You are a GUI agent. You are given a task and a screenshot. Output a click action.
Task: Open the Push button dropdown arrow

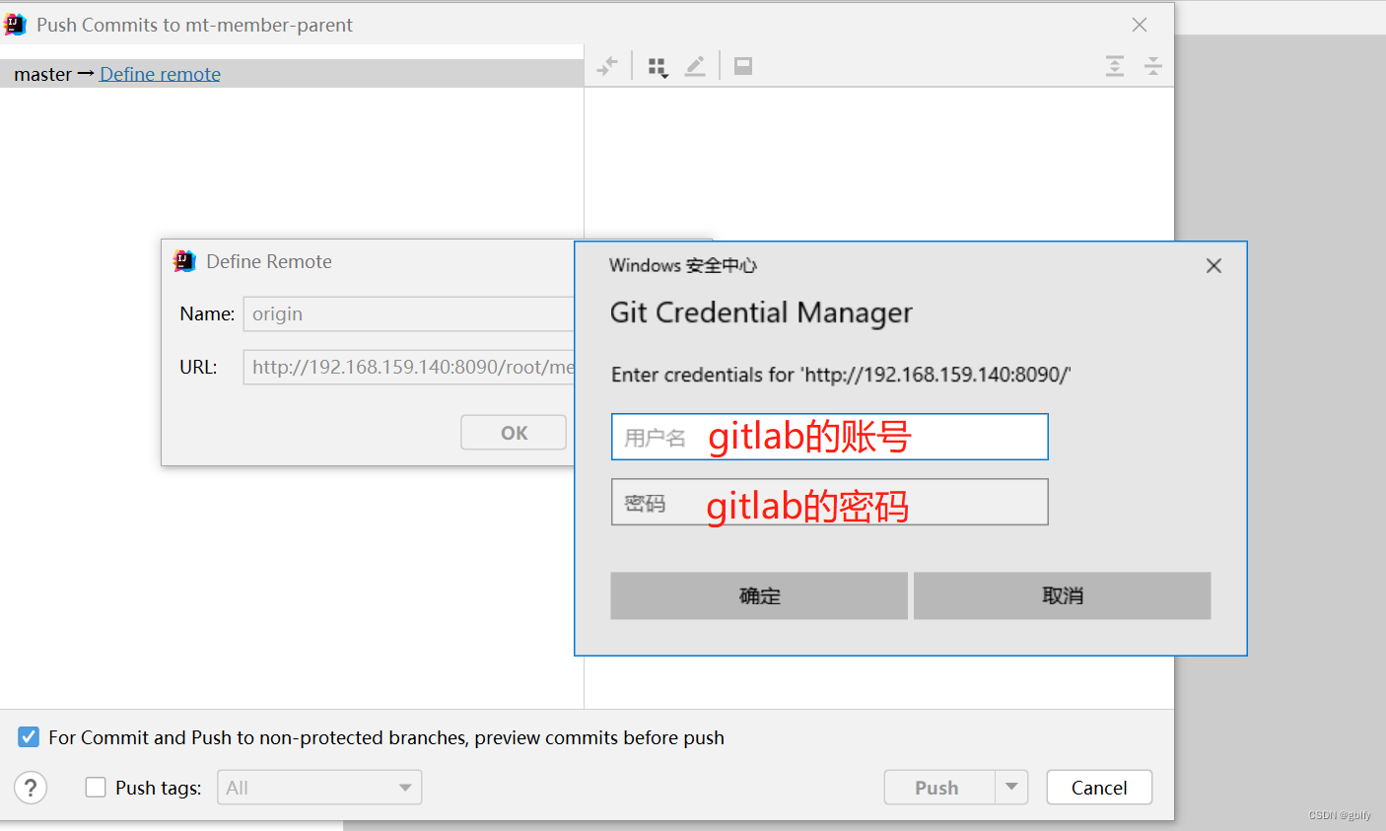1011,788
